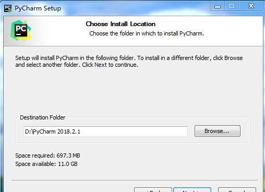Screen dimensions: 265x192
Task: Click the subtitle about choosing install folder
Action: coord(147,33)
